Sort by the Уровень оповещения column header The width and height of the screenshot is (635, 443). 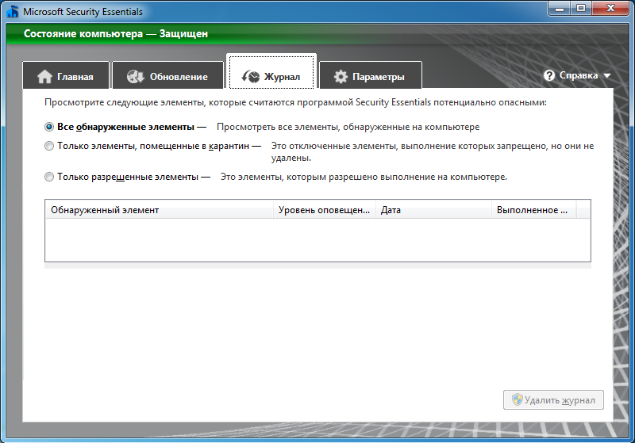point(325,210)
